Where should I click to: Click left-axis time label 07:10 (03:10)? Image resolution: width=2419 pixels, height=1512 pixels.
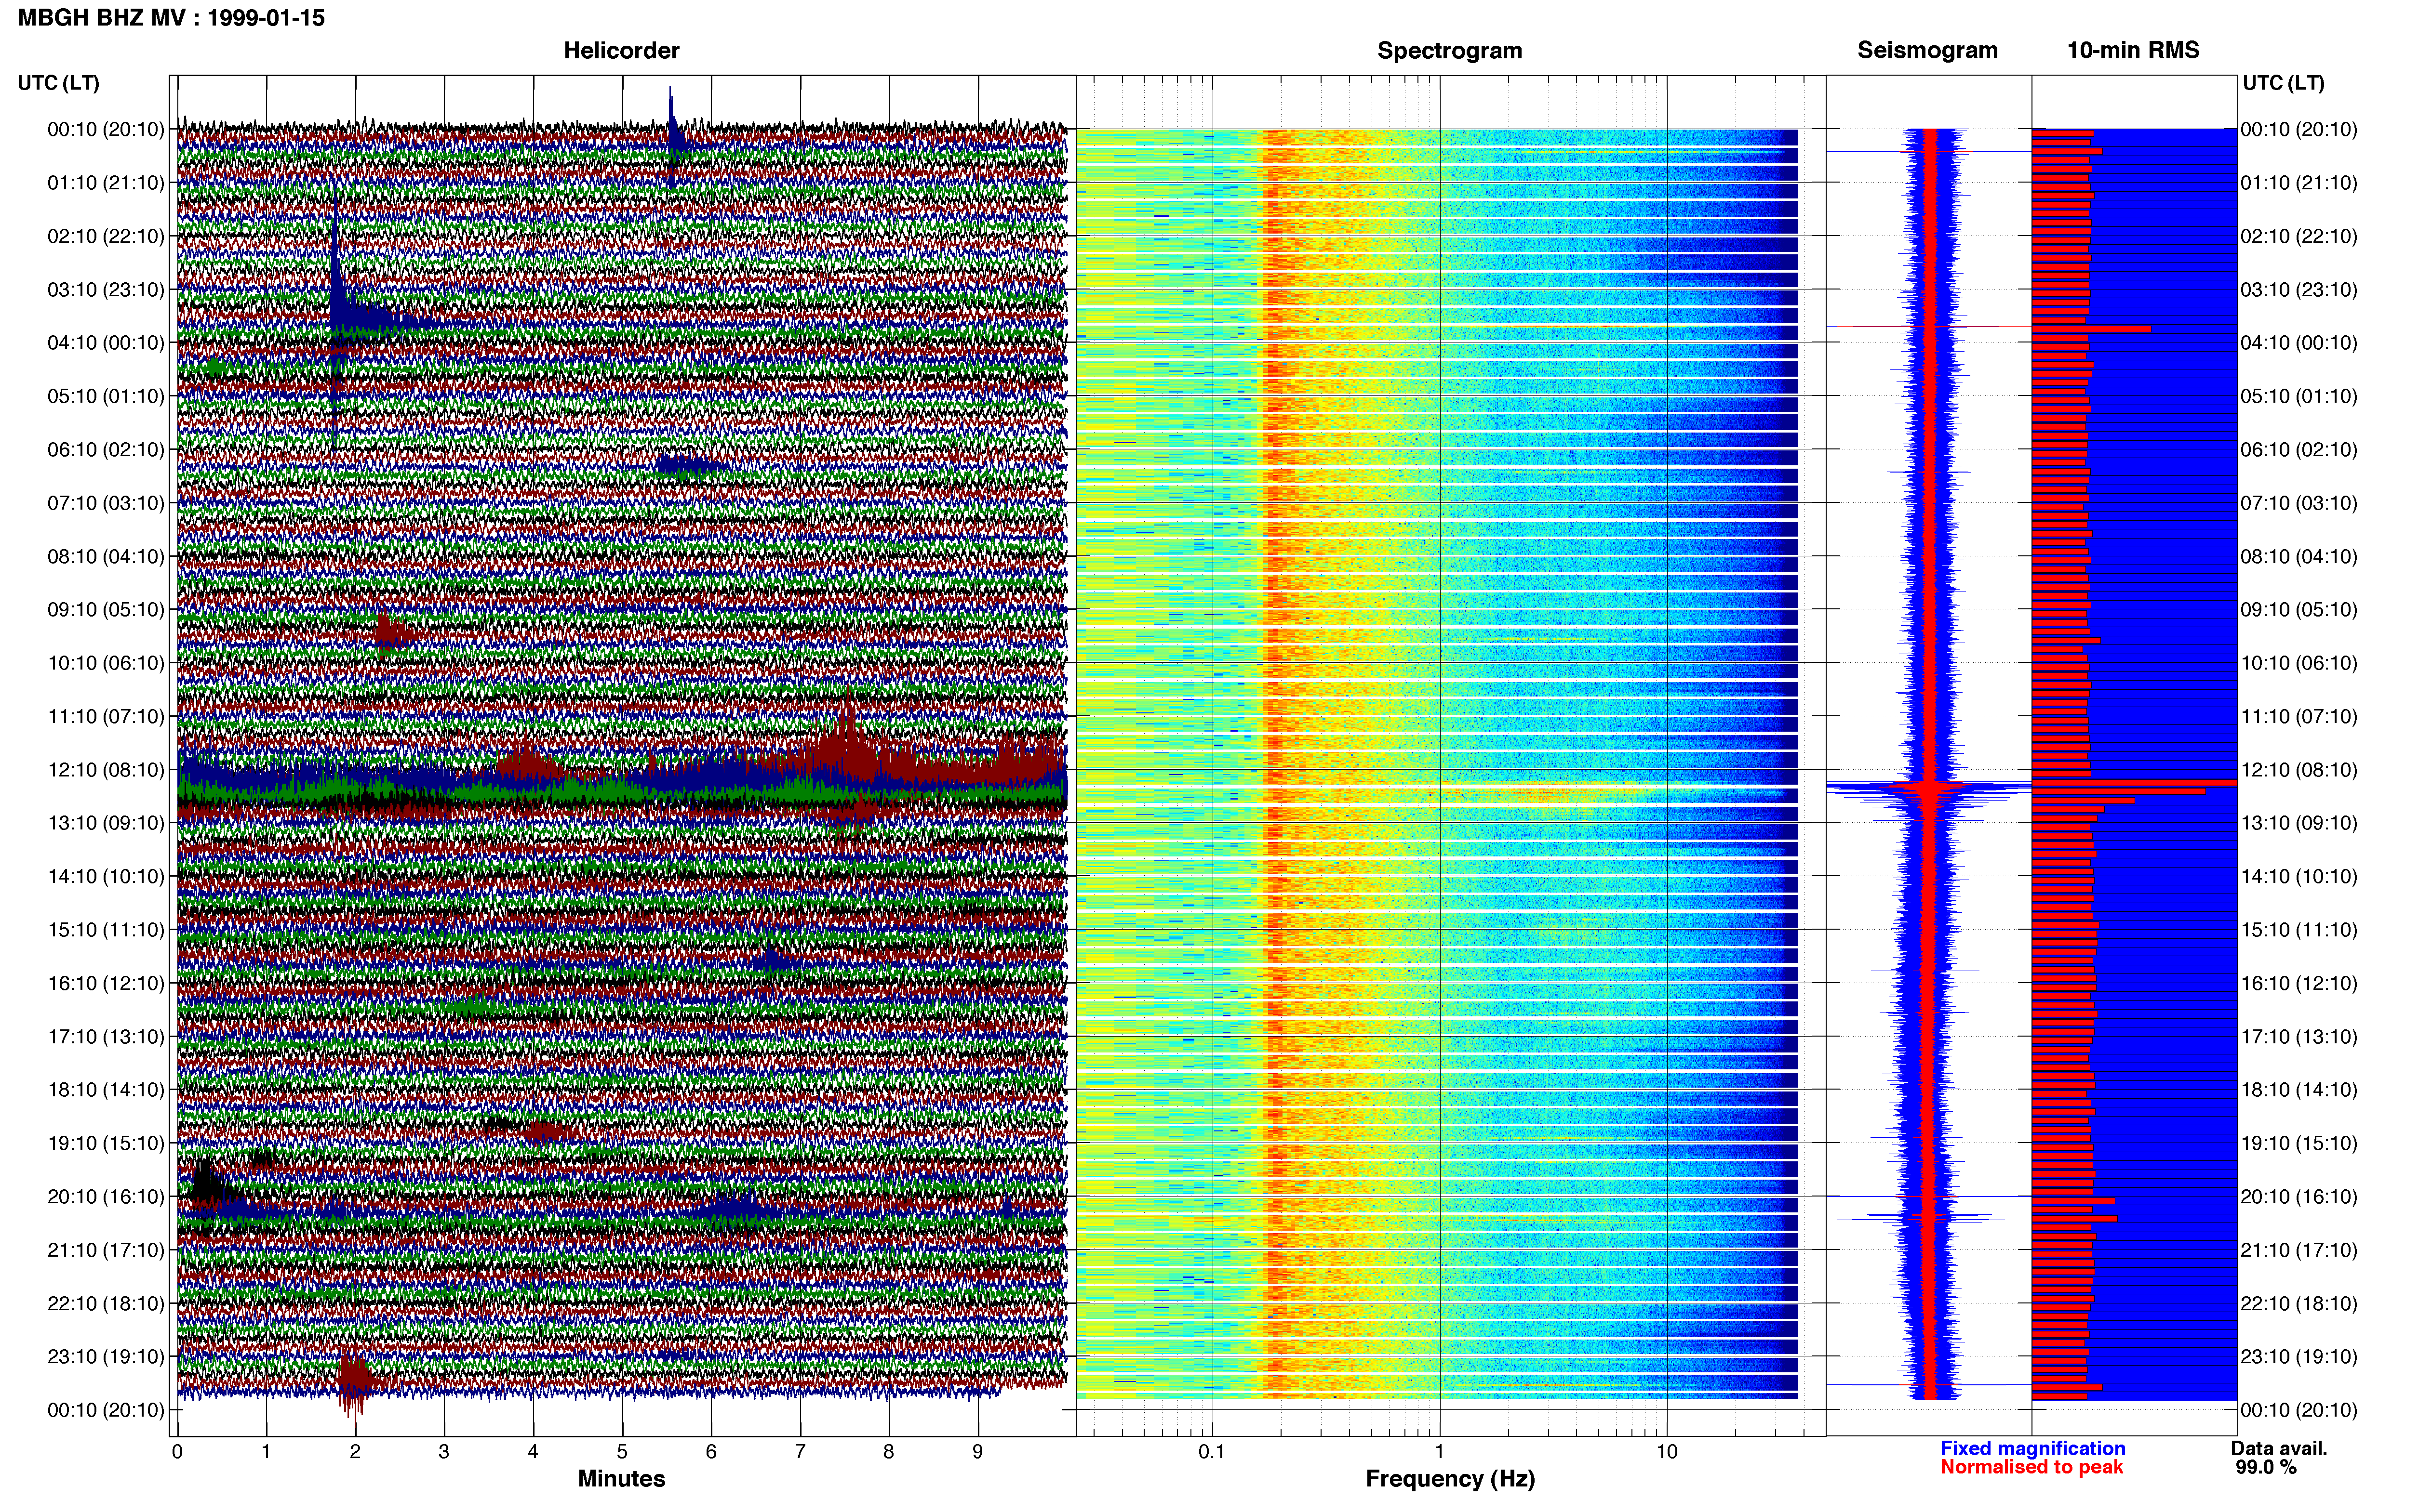coord(106,503)
